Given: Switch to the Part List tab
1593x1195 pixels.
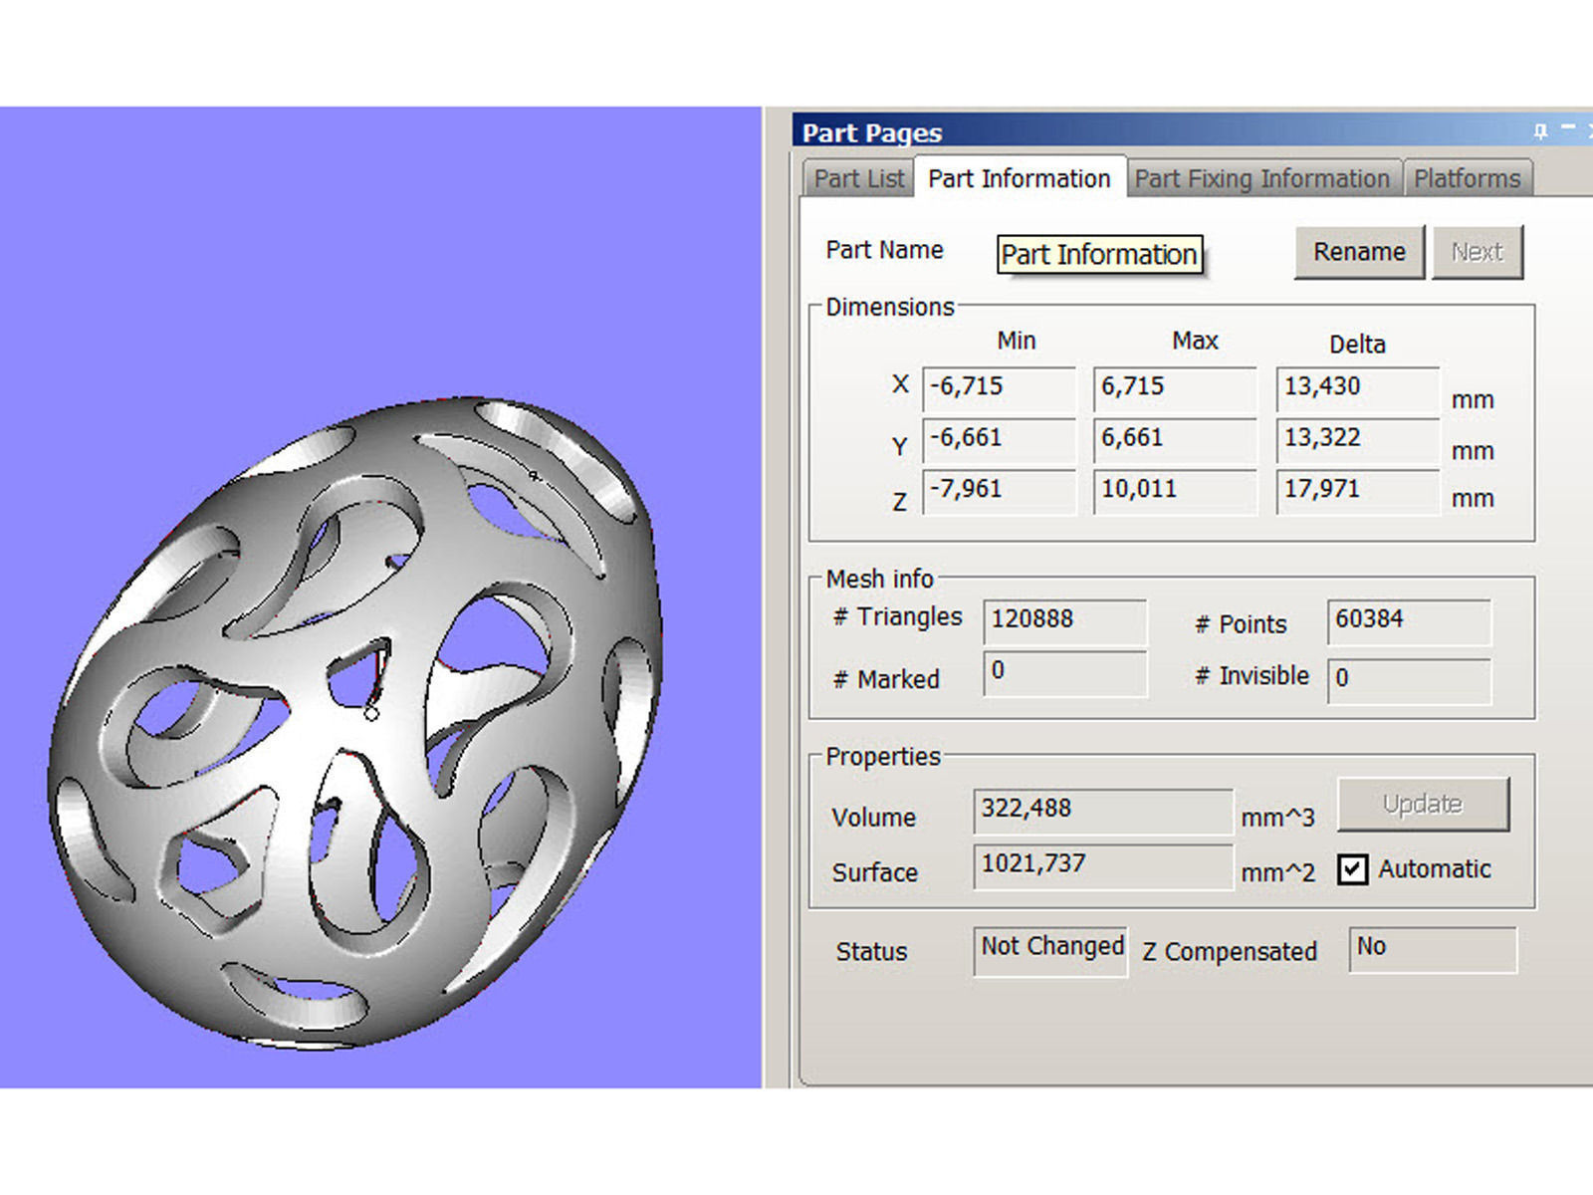Looking at the screenshot, I should 858,179.
